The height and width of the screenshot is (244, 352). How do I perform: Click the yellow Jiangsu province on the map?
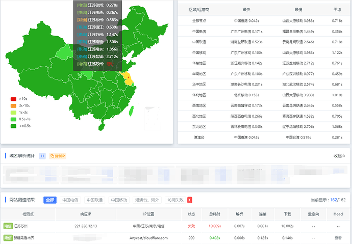click(128, 79)
